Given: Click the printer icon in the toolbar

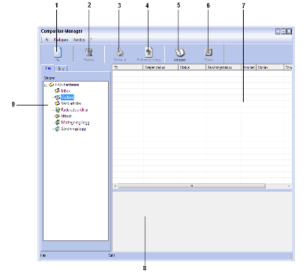Looking at the screenshot, I should [x=120, y=52].
